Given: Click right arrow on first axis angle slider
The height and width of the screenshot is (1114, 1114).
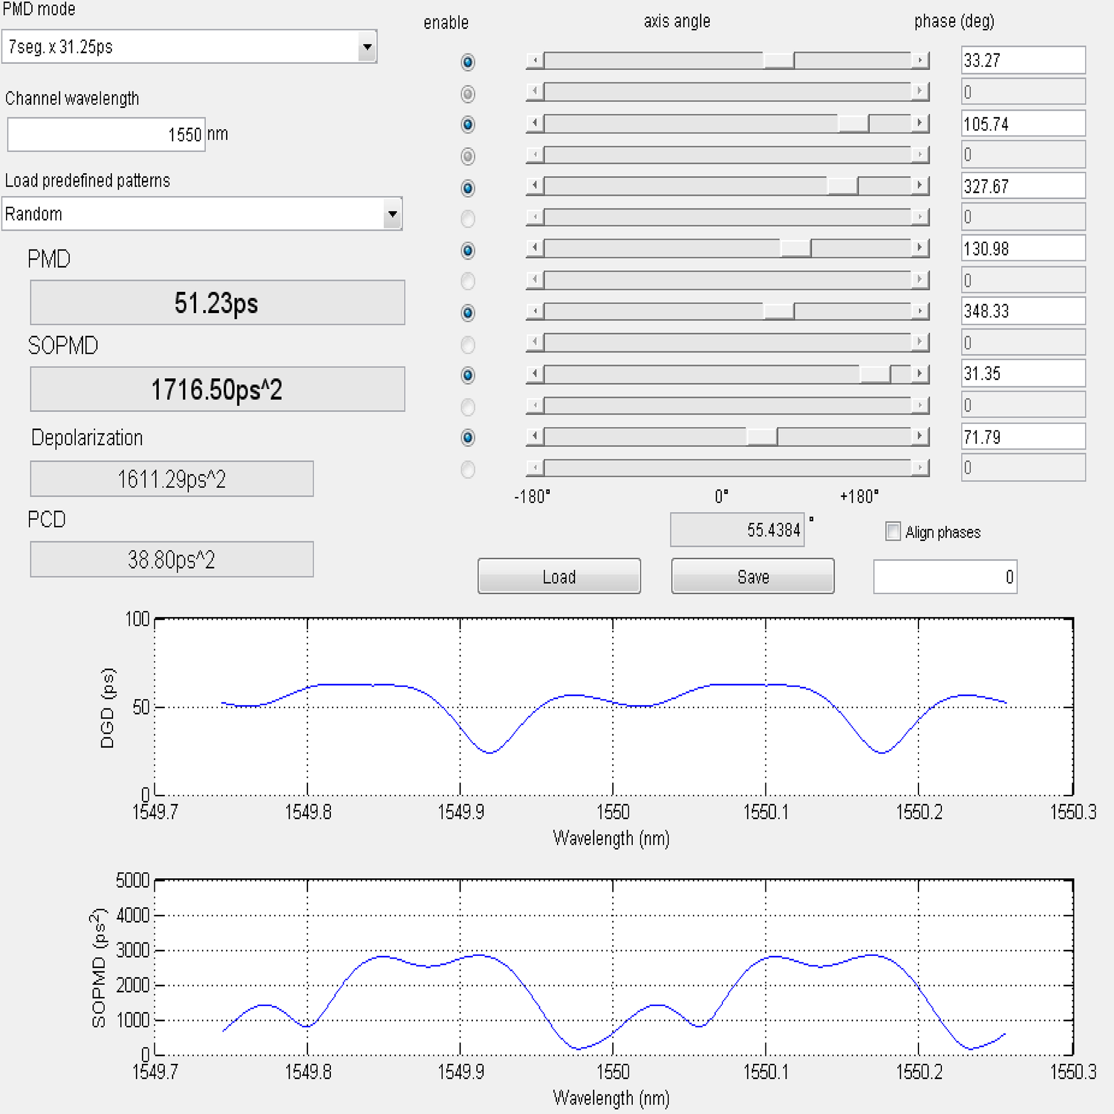Looking at the screenshot, I should click(x=919, y=60).
